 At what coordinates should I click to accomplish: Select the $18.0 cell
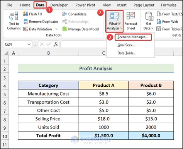[103, 119]
